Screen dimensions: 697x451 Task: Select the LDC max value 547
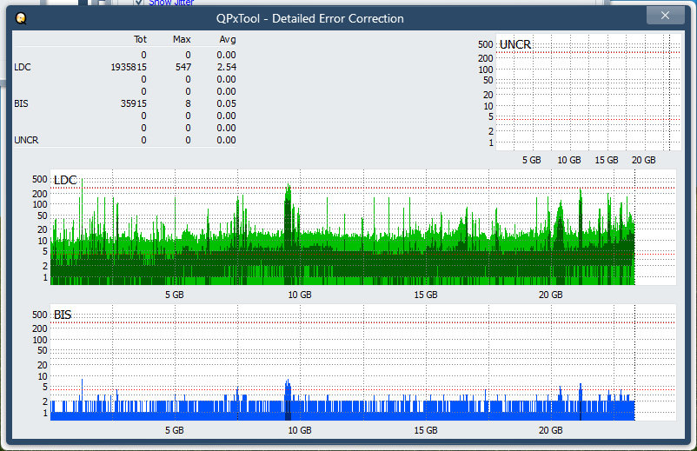[x=183, y=67]
